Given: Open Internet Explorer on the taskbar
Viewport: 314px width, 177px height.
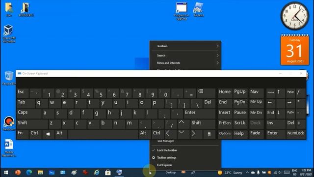Looking at the screenshot, I should point(97,173).
